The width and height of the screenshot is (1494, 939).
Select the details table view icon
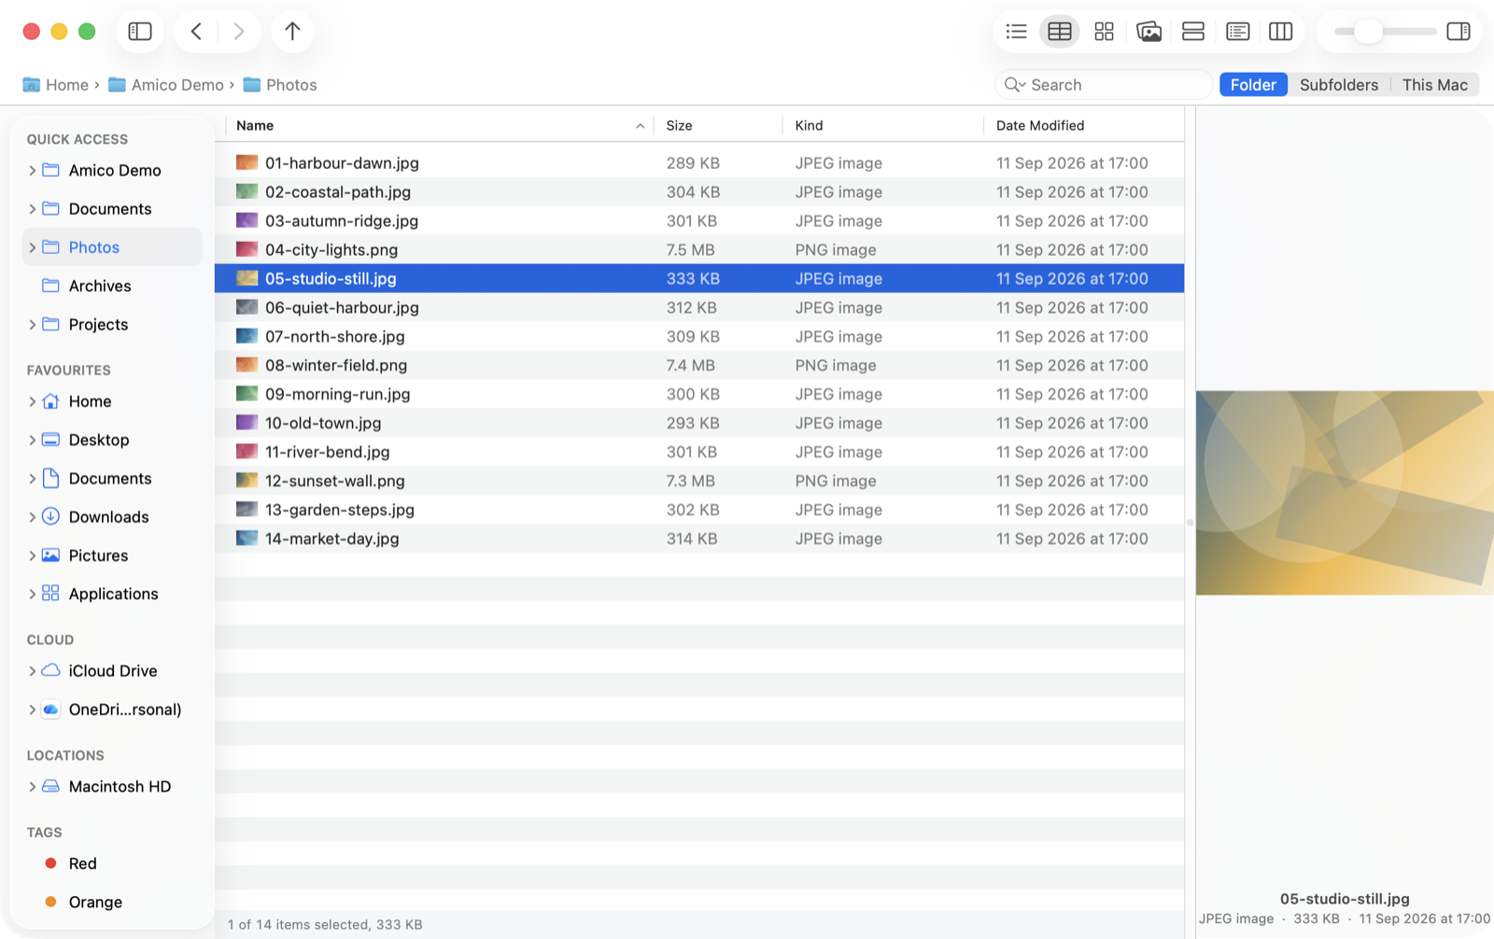1060,32
